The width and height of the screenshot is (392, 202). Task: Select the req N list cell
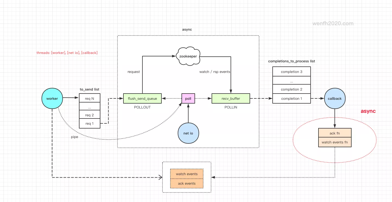tap(90, 98)
